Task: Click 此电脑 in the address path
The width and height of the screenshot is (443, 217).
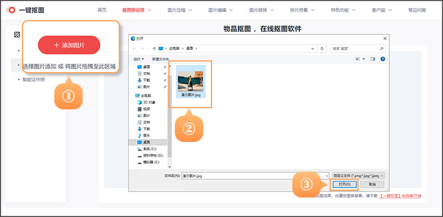Action: tap(174, 48)
